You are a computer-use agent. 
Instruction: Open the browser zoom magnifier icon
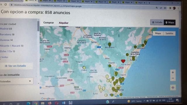tap(157, 8)
